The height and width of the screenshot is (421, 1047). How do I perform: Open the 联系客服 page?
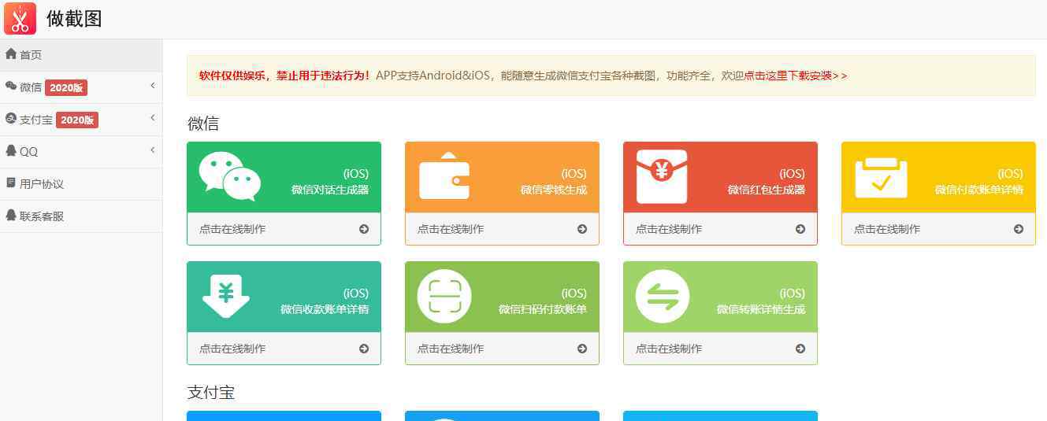(81, 216)
